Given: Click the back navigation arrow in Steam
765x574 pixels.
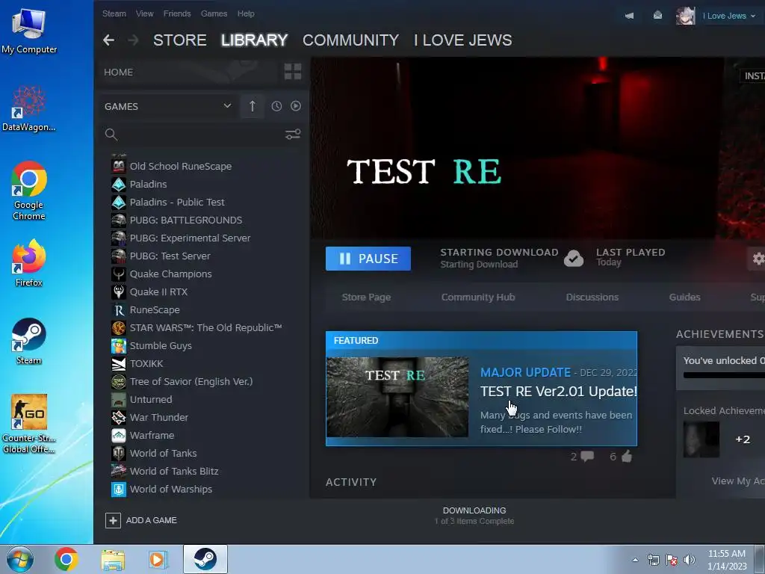Looking at the screenshot, I should (108, 40).
